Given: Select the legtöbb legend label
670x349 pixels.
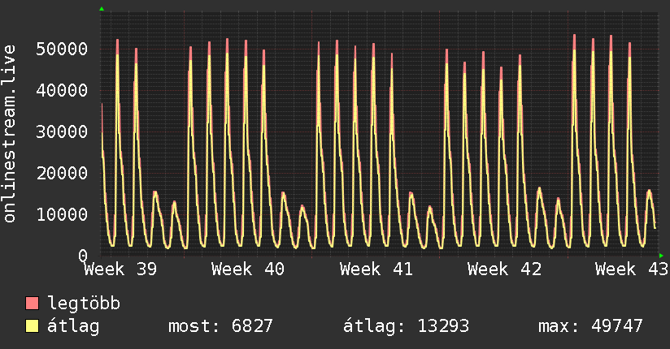Looking at the screenshot, I should [x=85, y=304].
